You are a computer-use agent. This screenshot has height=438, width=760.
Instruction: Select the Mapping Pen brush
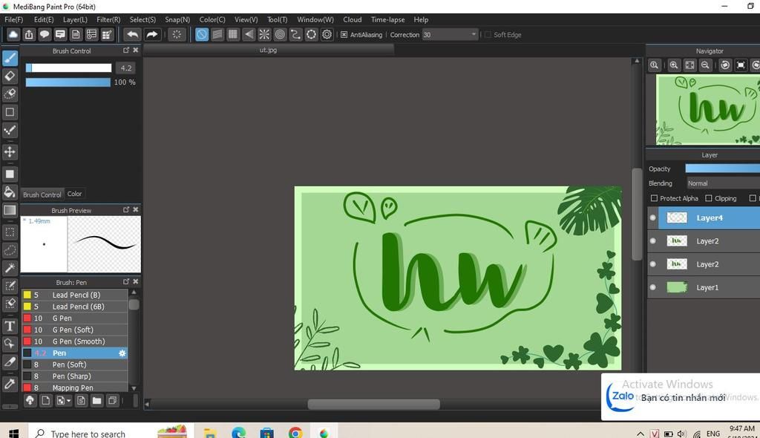click(x=75, y=388)
